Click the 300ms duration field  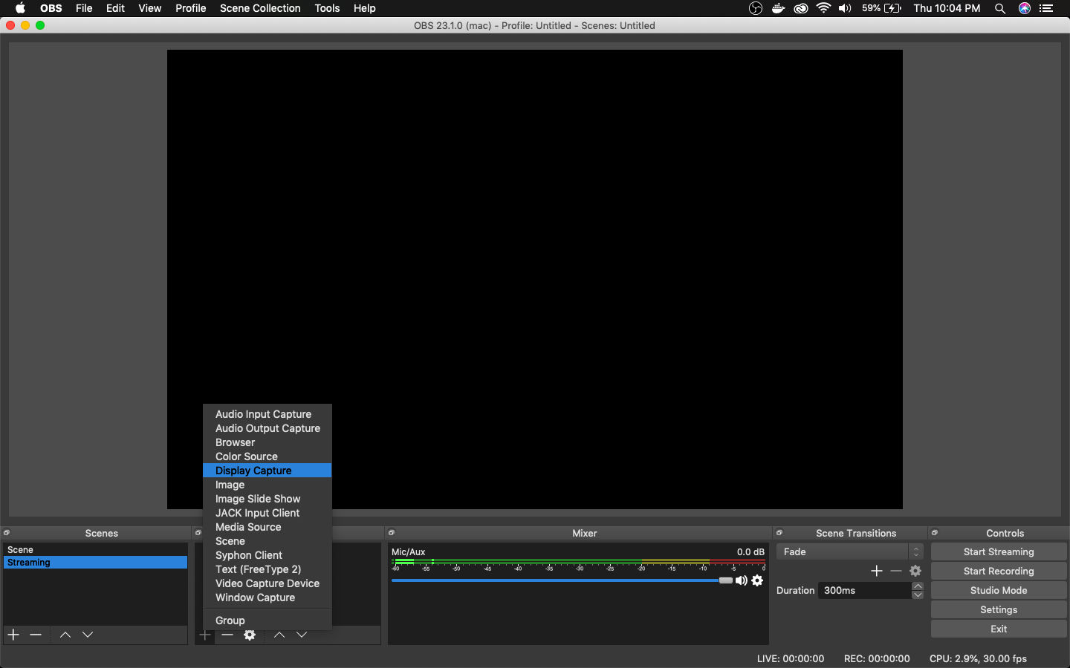coord(865,590)
